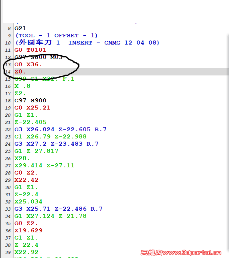
Task: Select the '(TOOL - 1 OFFSET - 1)' comment line
Action: tap(57, 36)
